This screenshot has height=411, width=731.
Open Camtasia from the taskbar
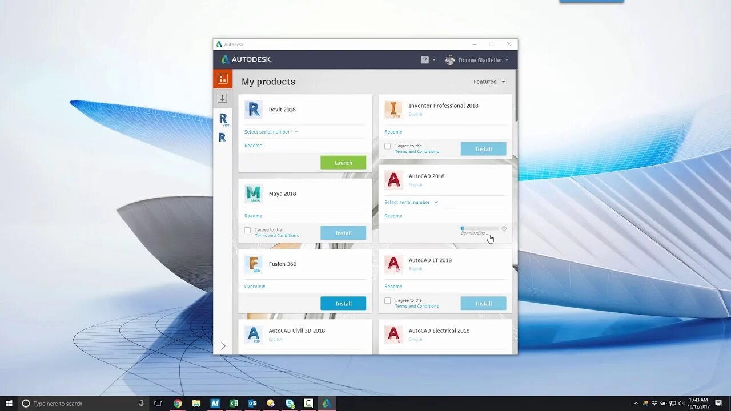308,404
